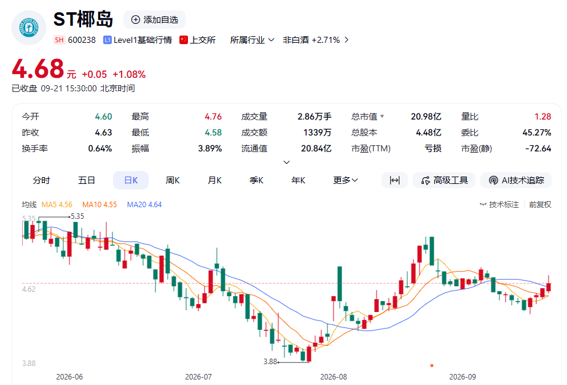Click the 3.88 low price marker
567x385 pixels.
(x=270, y=362)
